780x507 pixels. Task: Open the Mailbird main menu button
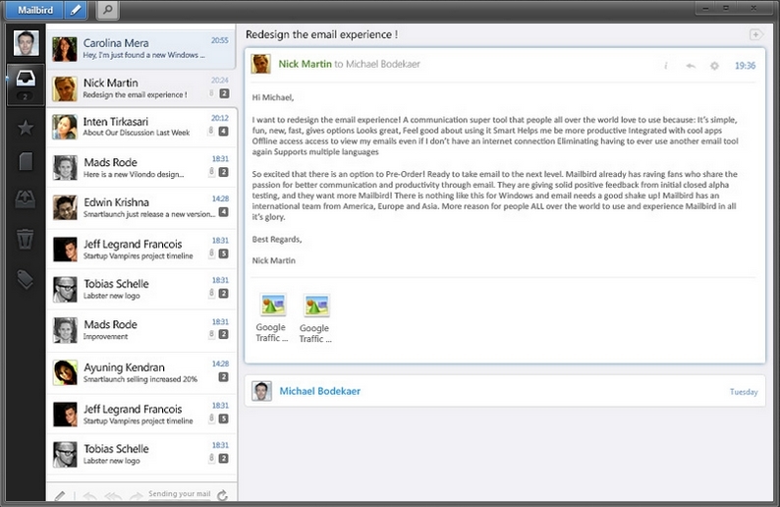(34, 10)
